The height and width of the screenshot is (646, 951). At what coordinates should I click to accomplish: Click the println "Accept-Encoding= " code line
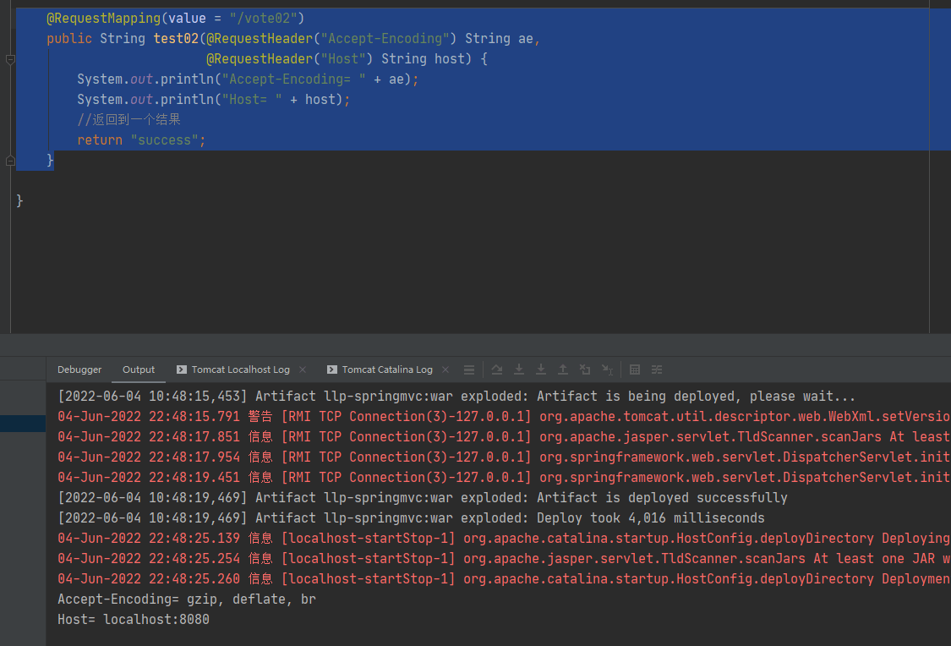248,79
